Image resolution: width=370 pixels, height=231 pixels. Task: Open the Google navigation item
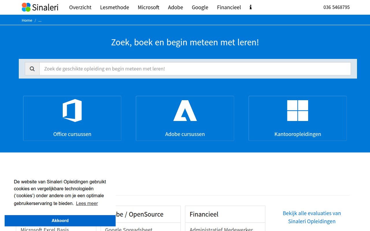[x=200, y=7]
